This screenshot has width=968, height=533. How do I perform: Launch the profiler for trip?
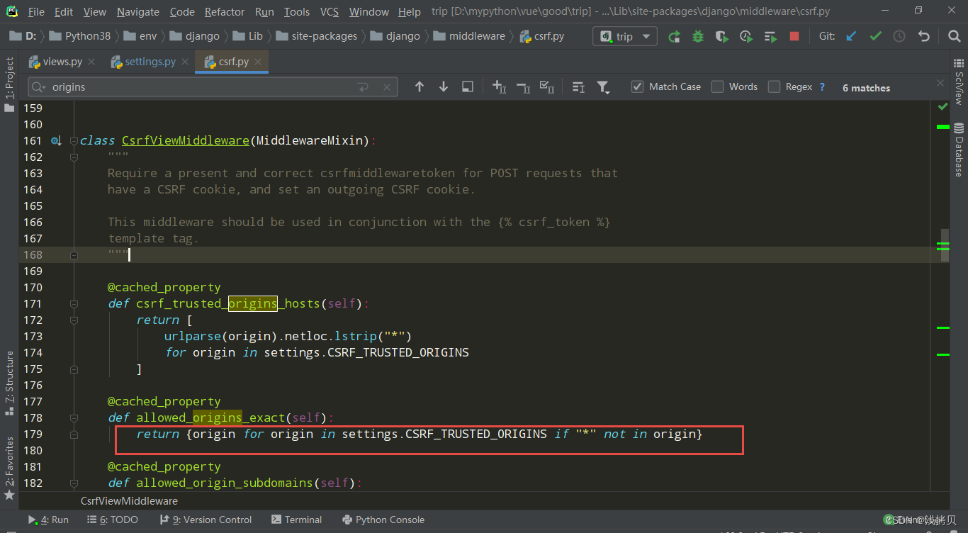pyautogui.click(x=746, y=36)
